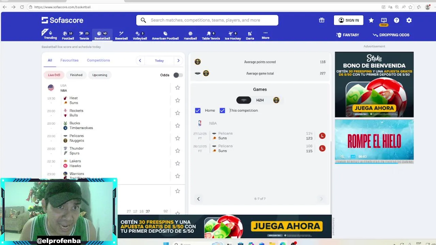Select the Pelicans team logo filter
Screen dimensions: 436x245
tap(244, 100)
